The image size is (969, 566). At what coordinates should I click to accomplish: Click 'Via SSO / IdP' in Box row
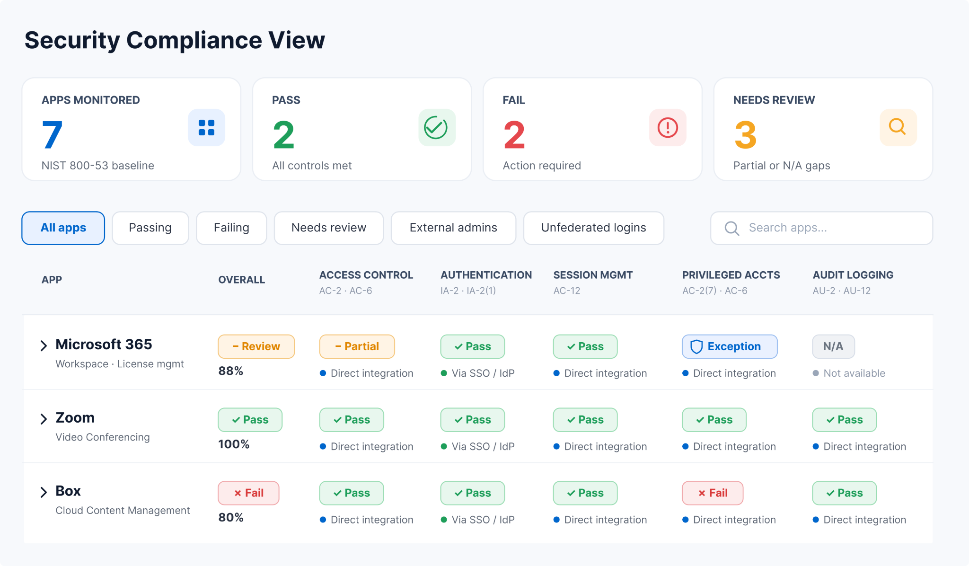[x=483, y=520]
